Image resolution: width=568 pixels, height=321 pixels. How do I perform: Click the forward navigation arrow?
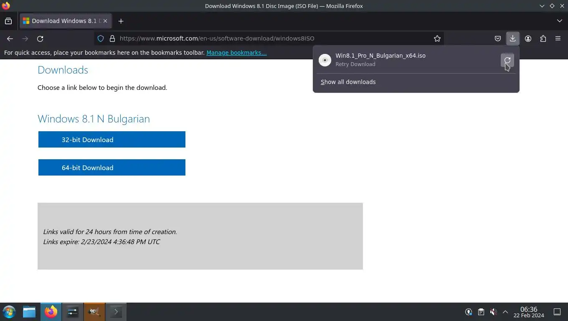coord(25,38)
